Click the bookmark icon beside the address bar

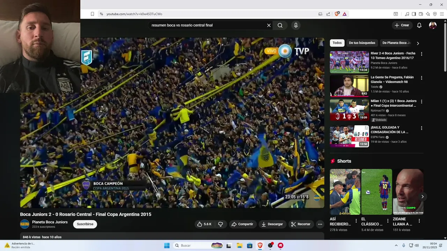(x=92, y=14)
